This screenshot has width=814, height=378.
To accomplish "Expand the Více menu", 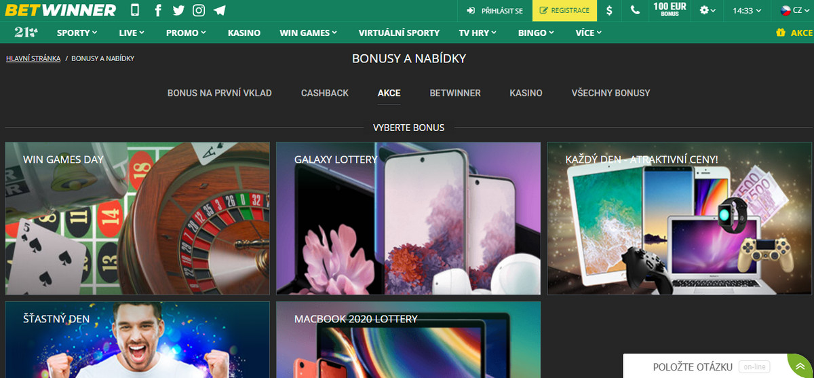I will [587, 33].
